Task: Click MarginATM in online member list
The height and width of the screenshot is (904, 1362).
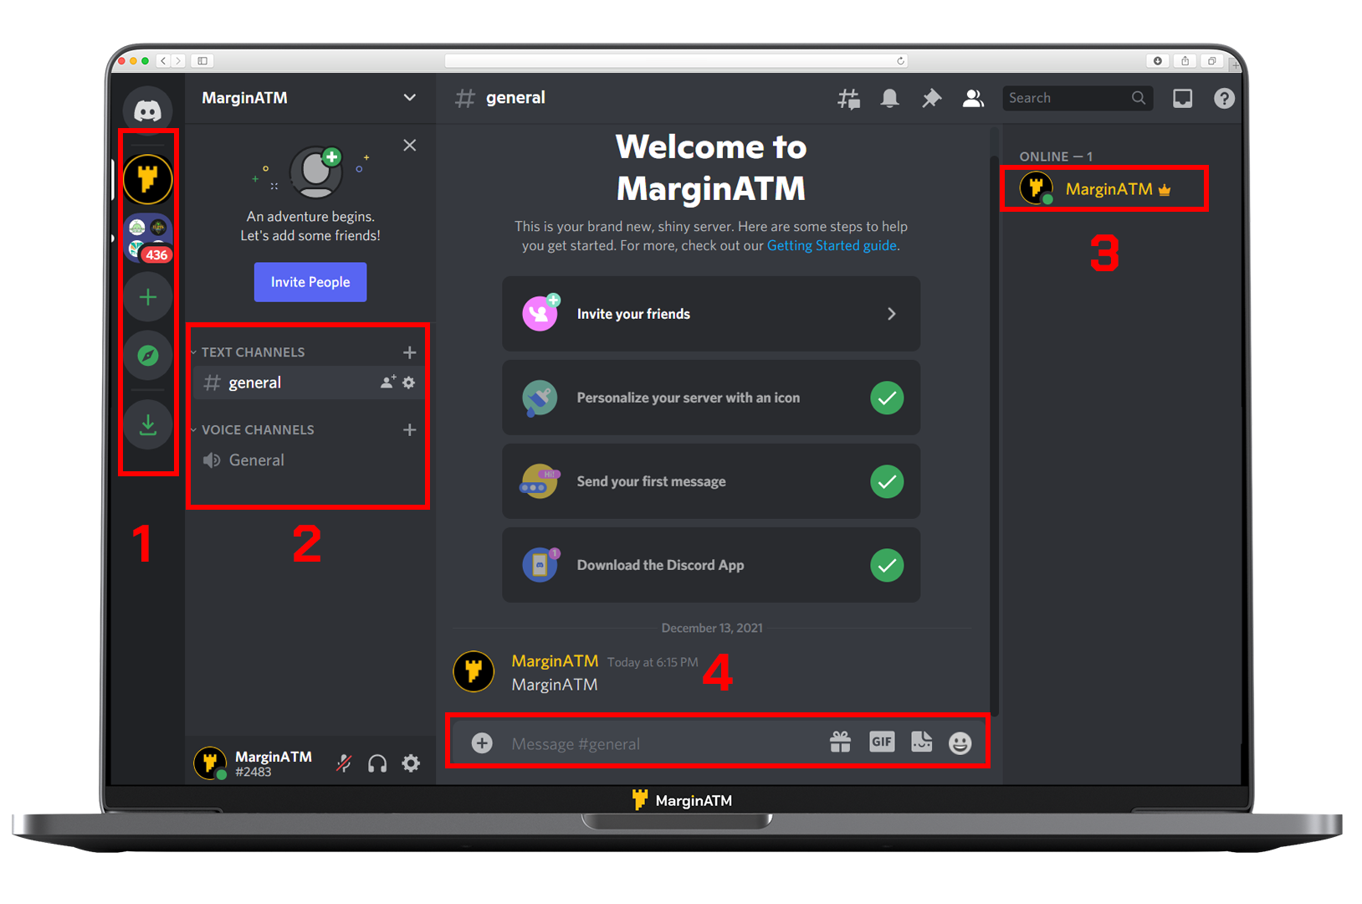Action: click(x=1104, y=188)
